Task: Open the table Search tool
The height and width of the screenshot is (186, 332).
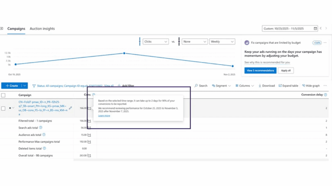Action: (x=201, y=86)
